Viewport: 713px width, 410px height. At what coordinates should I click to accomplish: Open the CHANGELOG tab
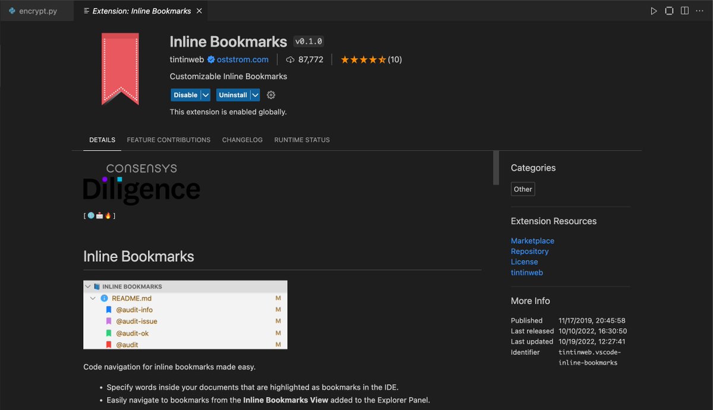[x=242, y=140]
